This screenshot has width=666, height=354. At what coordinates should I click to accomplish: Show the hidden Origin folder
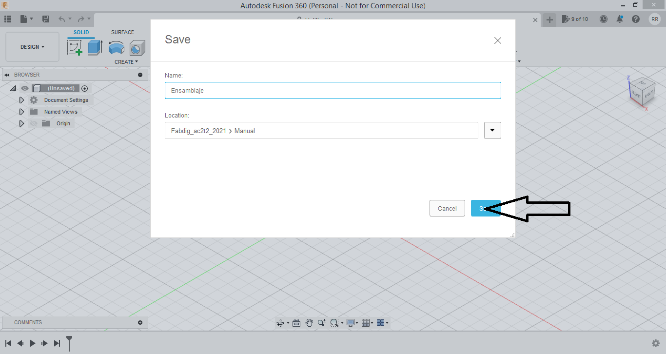point(34,123)
